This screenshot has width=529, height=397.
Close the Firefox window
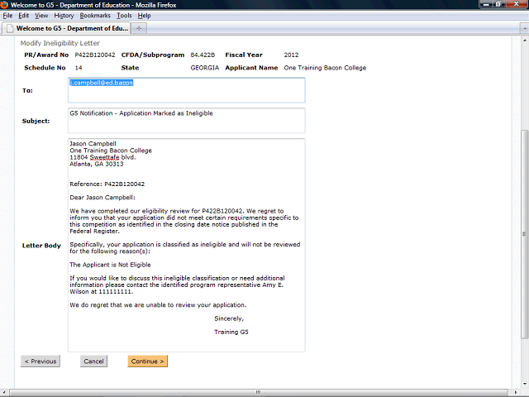pyautogui.click(x=516, y=4)
